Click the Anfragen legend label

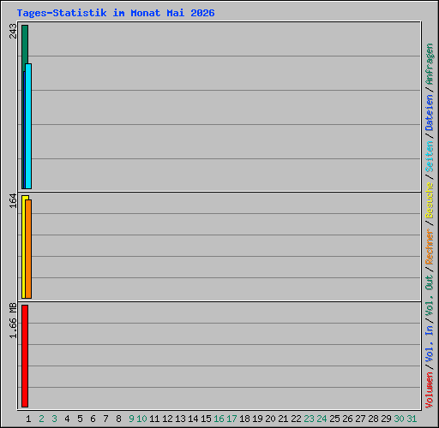click(x=430, y=64)
